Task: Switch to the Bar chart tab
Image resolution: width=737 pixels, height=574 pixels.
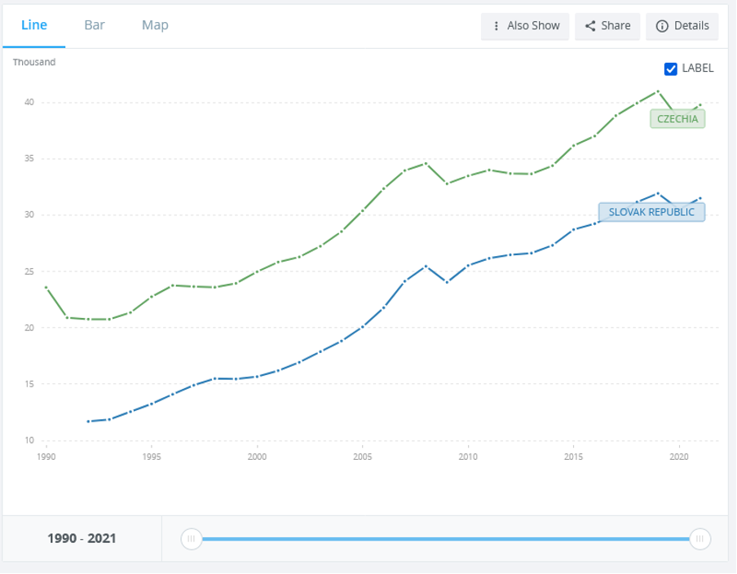Action: [95, 24]
